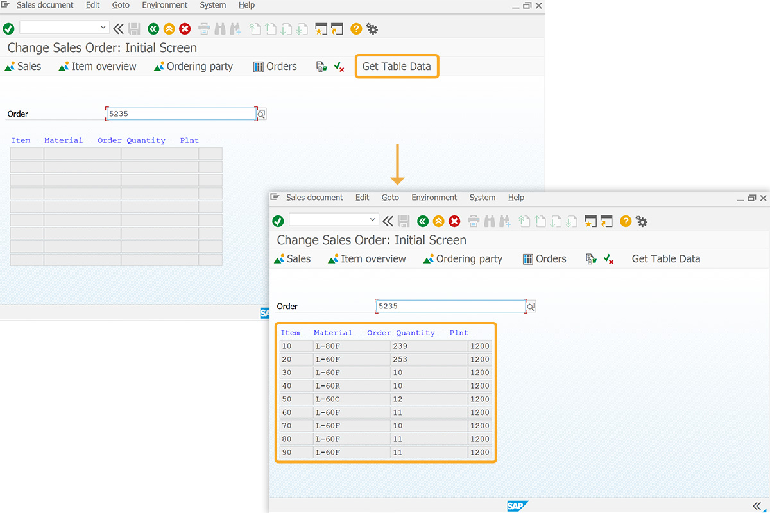The width and height of the screenshot is (770, 513).
Task: Open the Help menu in the front window
Action: (516, 198)
